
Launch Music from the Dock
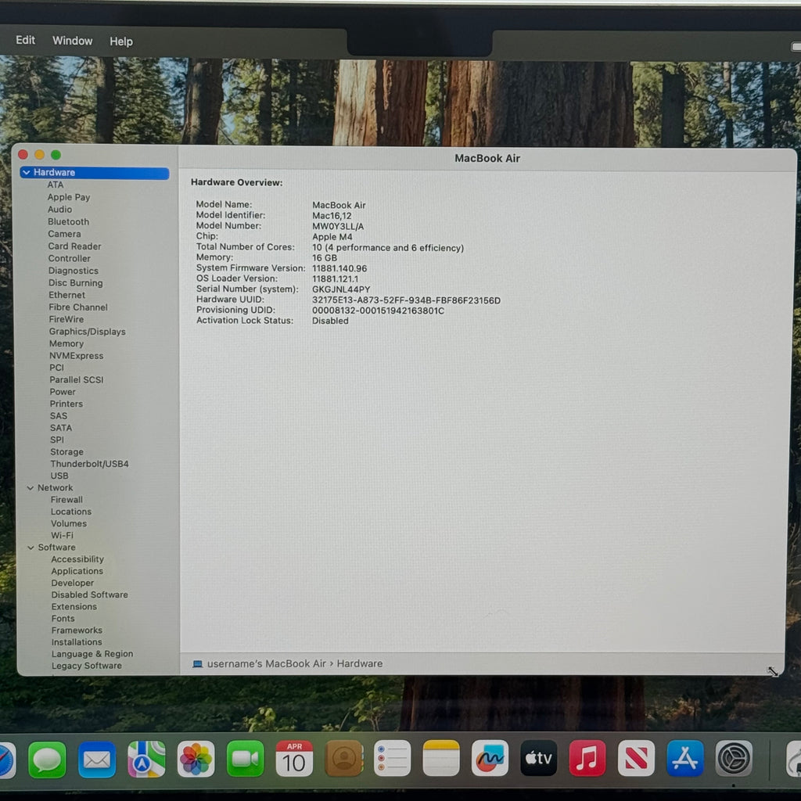(x=587, y=758)
